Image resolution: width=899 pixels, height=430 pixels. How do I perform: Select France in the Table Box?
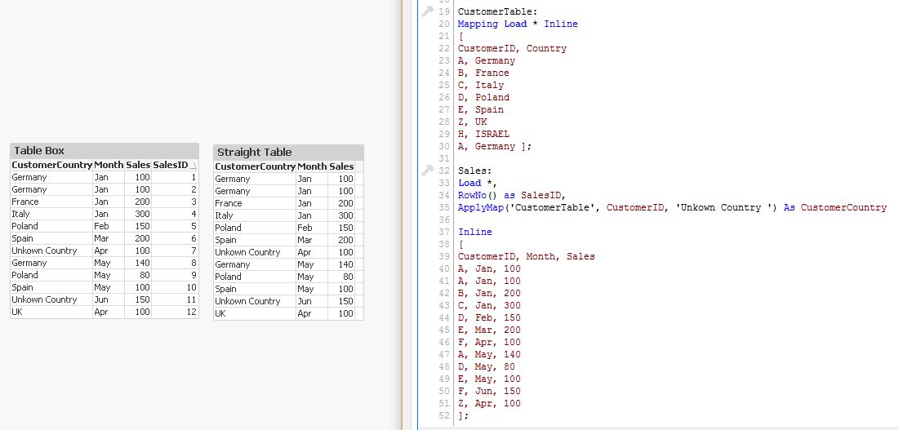tap(25, 202)
